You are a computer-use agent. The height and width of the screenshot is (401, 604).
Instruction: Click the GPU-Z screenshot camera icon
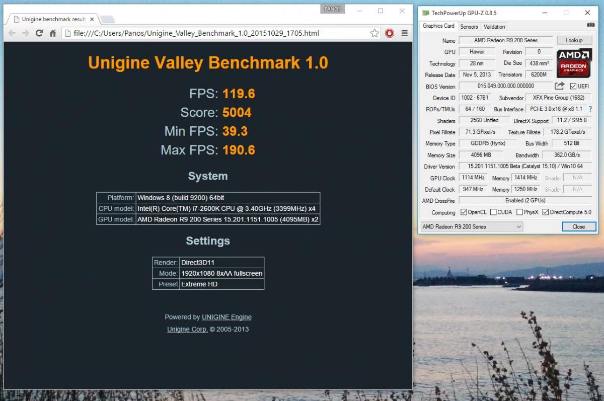coord(590,25)
